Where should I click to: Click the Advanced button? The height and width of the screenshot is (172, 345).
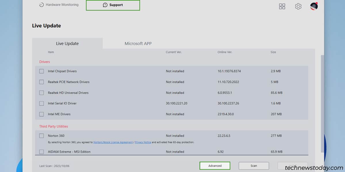coord(215,166)
